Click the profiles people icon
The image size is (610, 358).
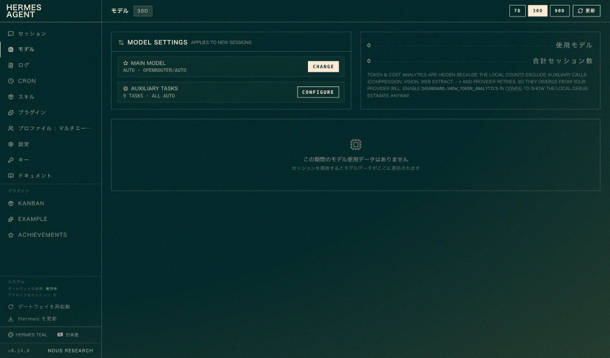pyautogui.click(x=11, y=128)
